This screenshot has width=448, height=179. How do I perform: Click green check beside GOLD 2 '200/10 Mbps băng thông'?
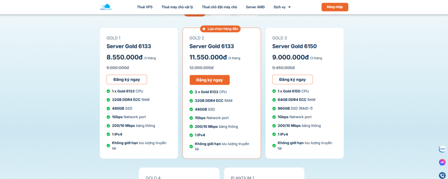191,127
